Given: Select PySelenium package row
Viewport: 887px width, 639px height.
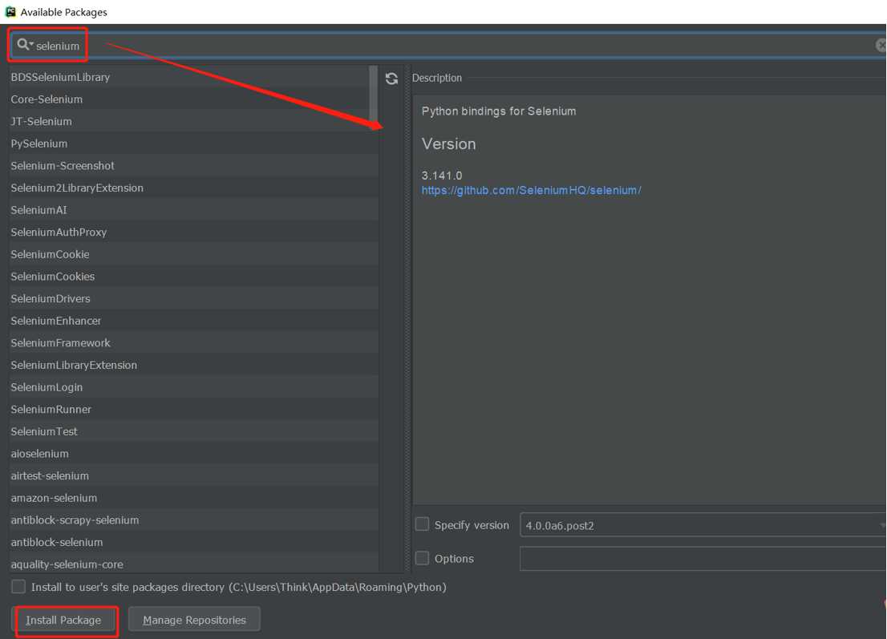Looking at the screenshot, I should [x=193, y=144].
